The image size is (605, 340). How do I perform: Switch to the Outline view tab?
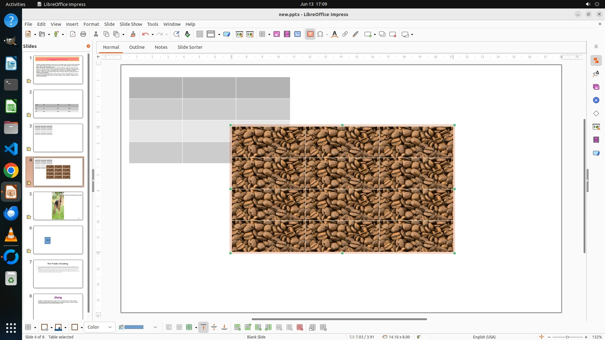click(136, 47)
